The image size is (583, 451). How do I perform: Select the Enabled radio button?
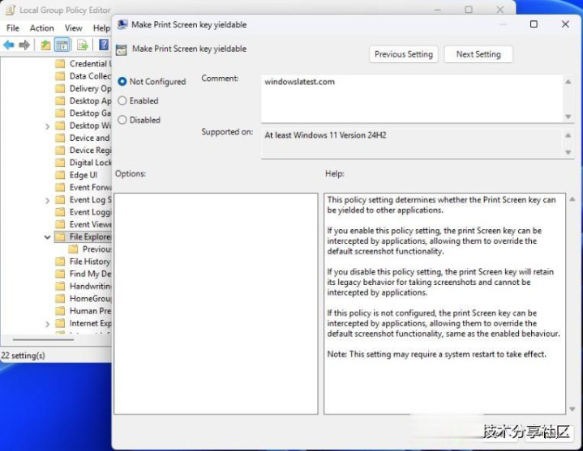coord(122,100)
